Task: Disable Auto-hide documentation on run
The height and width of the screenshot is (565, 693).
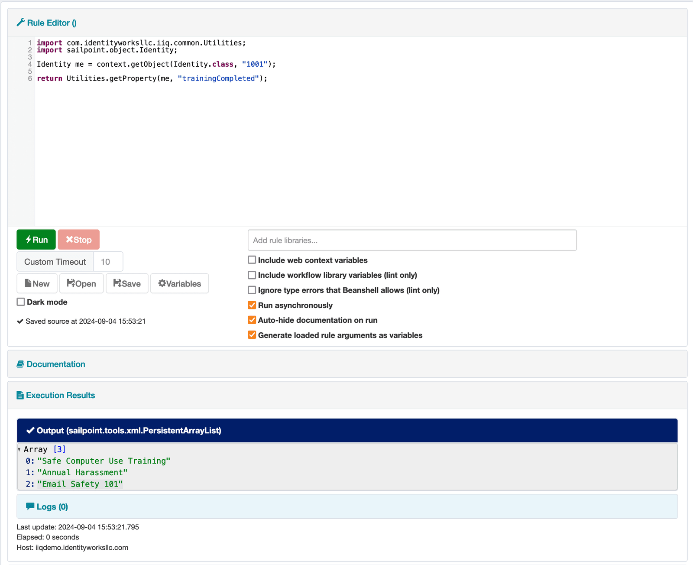Action: 252,320
